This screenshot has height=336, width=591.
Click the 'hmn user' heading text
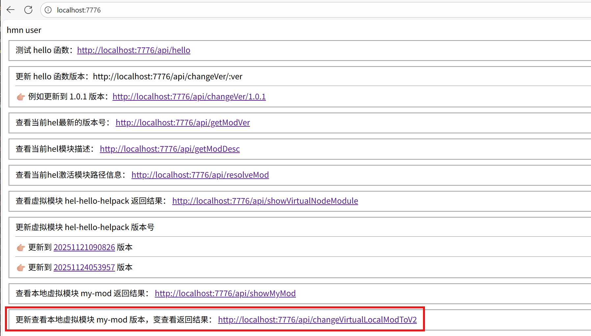point(24,30)
